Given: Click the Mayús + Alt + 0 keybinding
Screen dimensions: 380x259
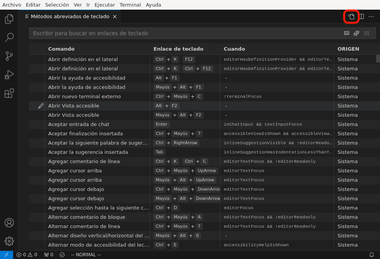Looking at the screenshot, I should [x=177, y=235].
